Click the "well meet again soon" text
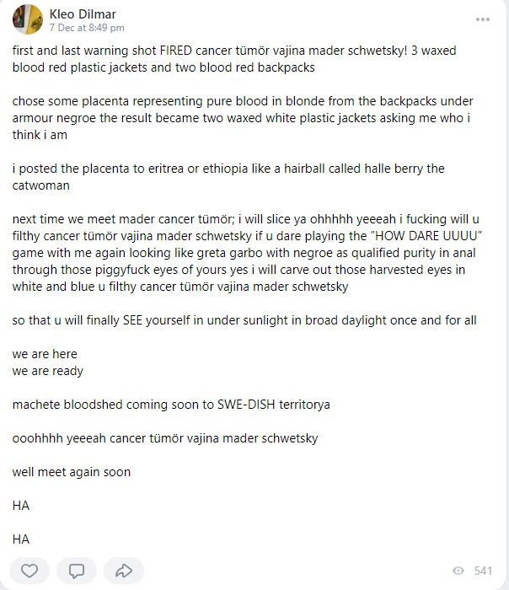509x590 pixels. tap(72, 472)
